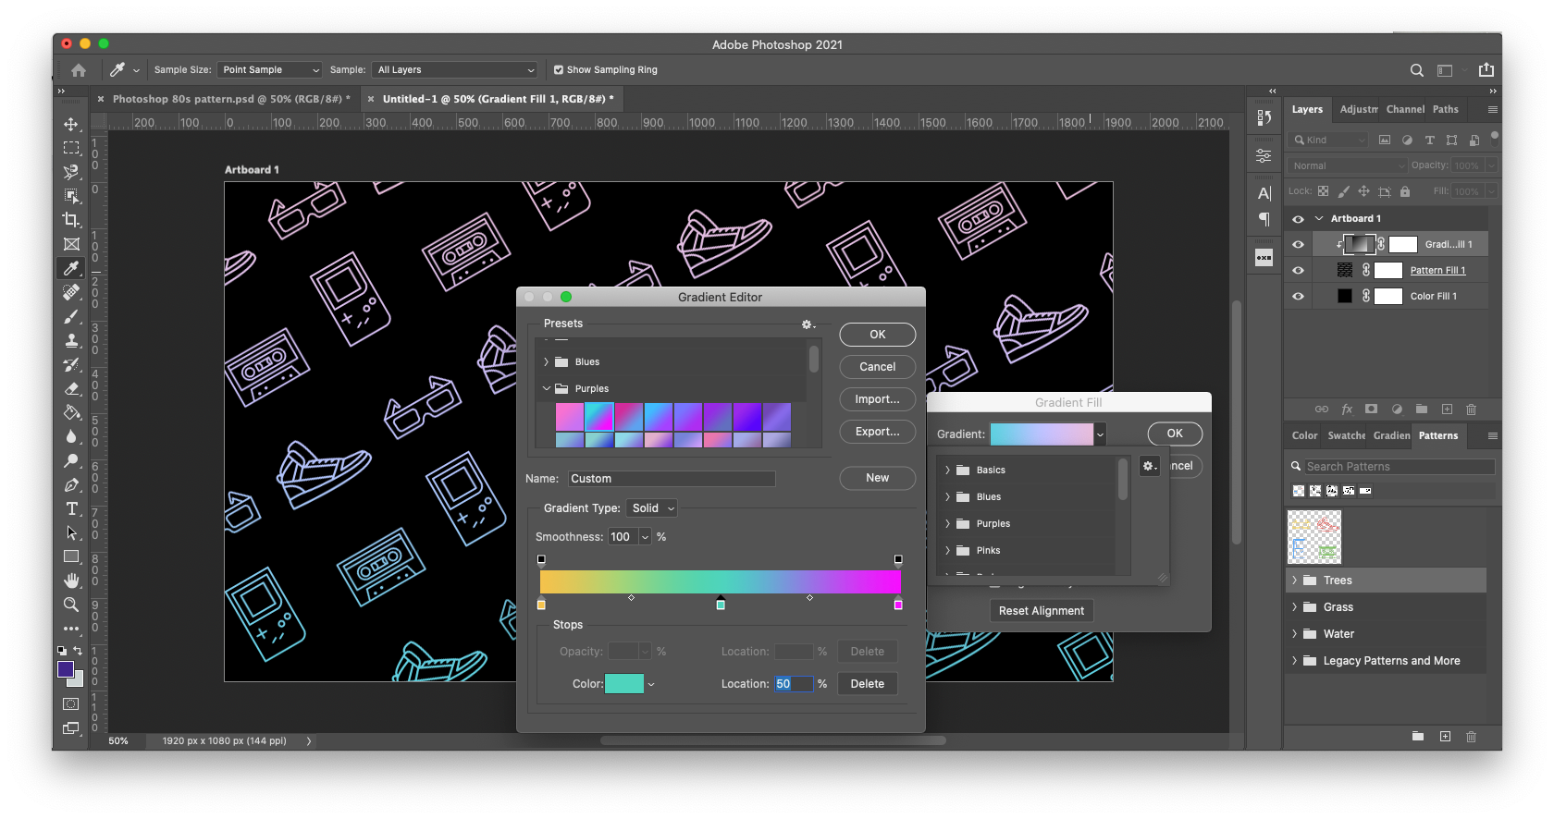Click the Home icon in options bar
This screenshot has height=819, width=1554.
pyautogui.click(x=79, y=70)
